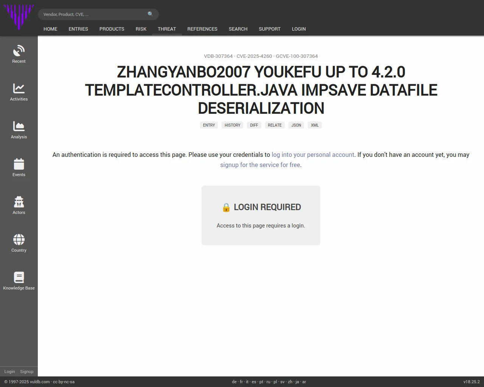Select the DIFF tab button
The height and width of the screenshot is (387, 484).
[x=254, y=125]
